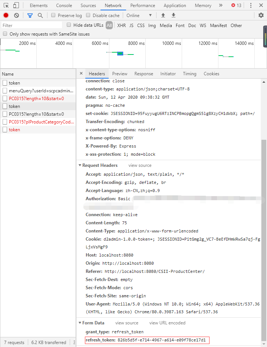
Task: Select the menuQuery?userId=scpcadmin request
Action: [38, 91]
